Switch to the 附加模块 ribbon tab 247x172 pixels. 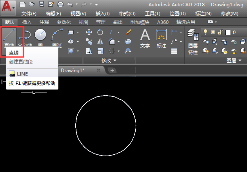coord(140,22)
